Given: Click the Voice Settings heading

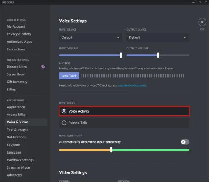Looking at the screenshot, I should 73,21.
